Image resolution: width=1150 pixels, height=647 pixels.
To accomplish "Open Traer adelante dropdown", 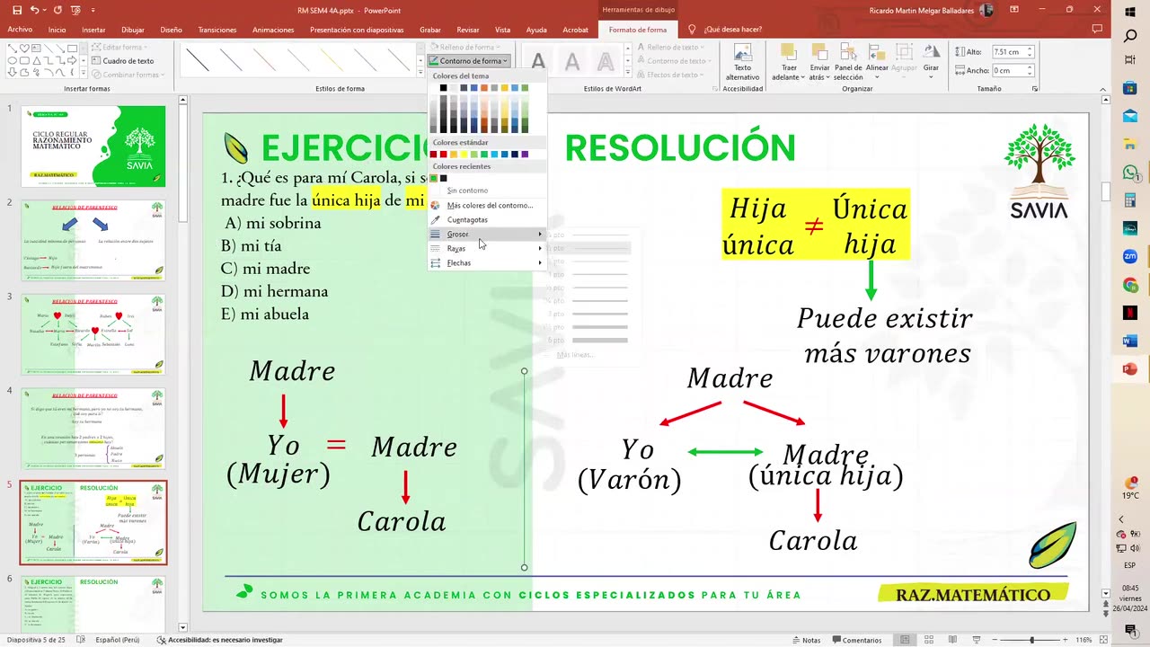I will [788, 62].
